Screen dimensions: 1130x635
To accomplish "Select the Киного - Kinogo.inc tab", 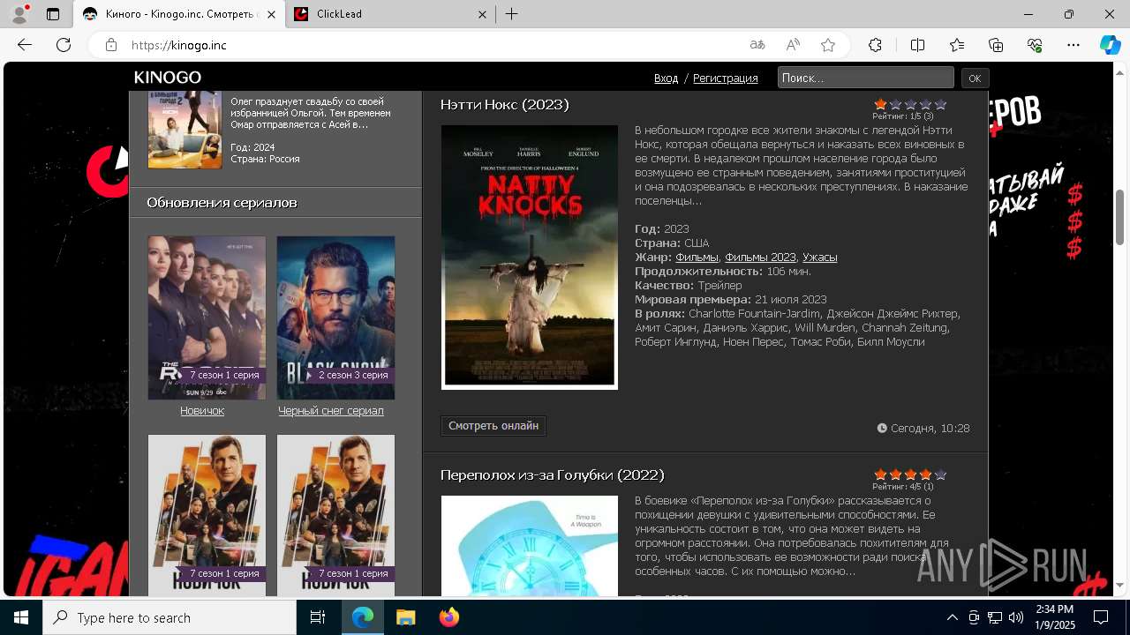I will click(178, 14).
